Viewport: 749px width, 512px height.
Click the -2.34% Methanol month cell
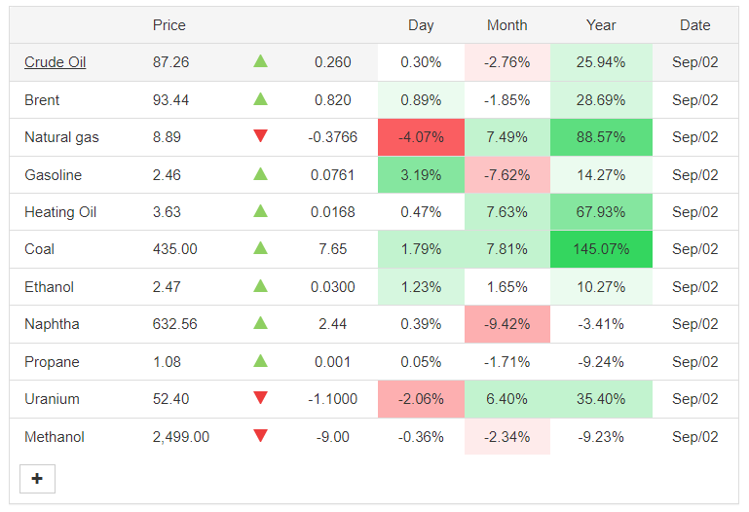point(506,437)
